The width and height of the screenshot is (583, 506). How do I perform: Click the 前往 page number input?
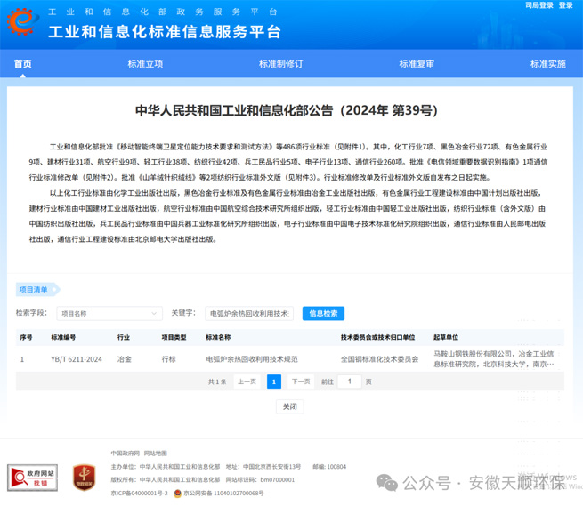pos(350,382)
